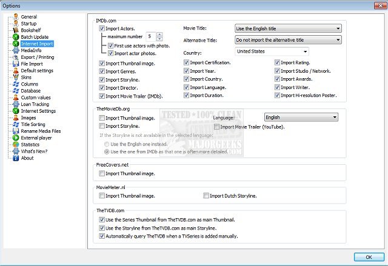Uncheck Import Certification
Image resolution: width=388 pixels, height=266 pixels.
[186, 62]
